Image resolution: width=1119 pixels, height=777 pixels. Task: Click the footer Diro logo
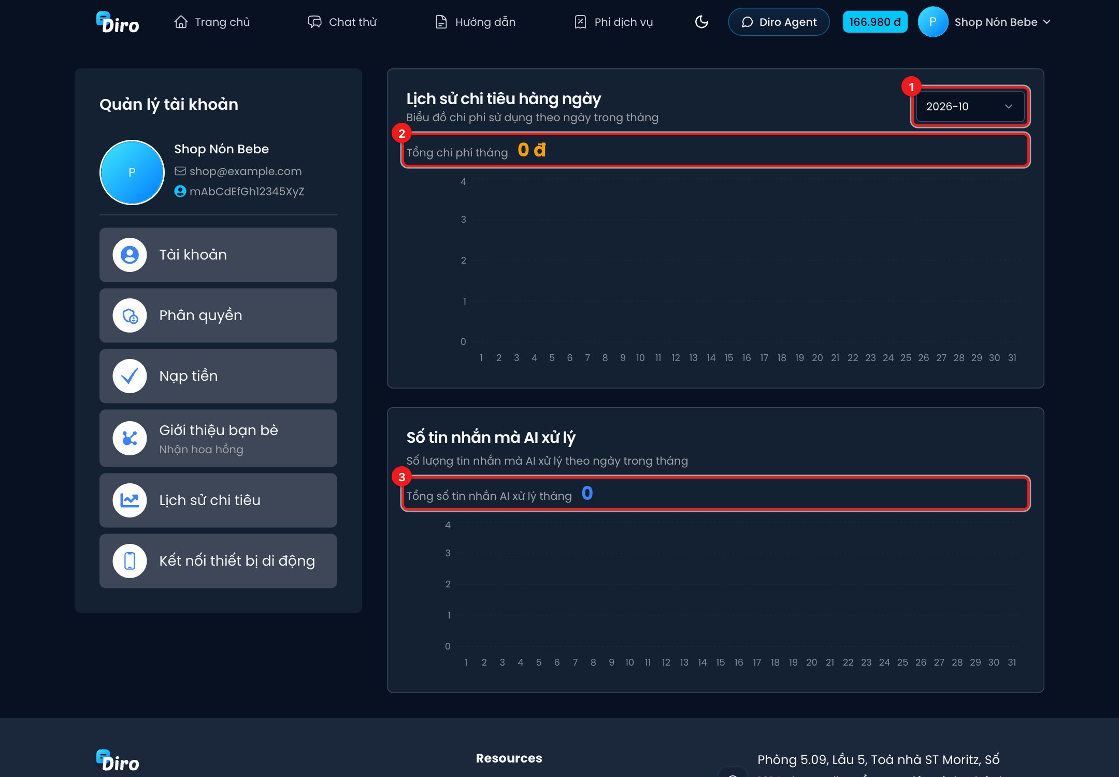tap(118, 760)
